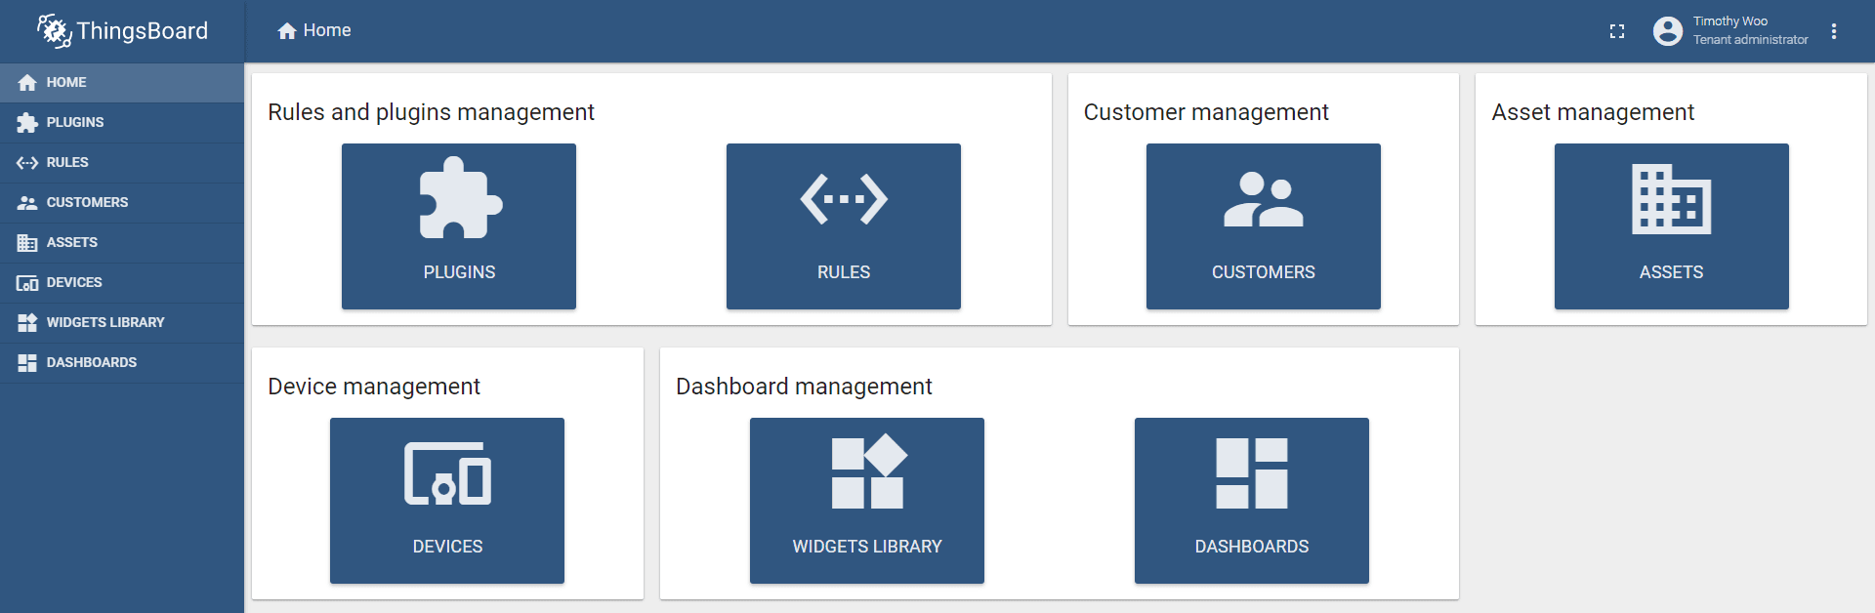Open the three-dot overflow menu

click(x=1835, y=31)
